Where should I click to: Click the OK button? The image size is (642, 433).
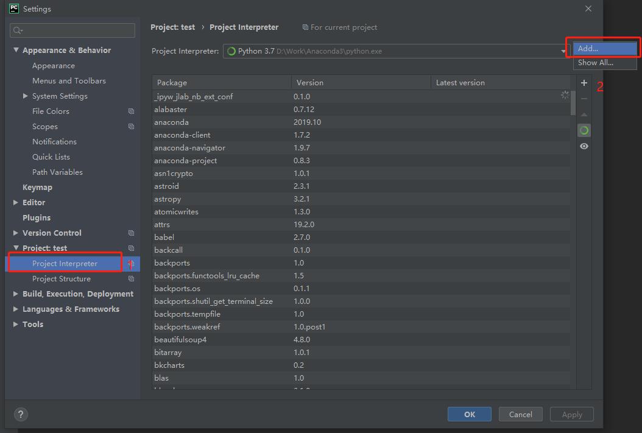(x=469, y=414)
